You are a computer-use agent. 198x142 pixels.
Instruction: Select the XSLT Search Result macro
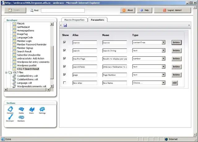coord(28,69)
